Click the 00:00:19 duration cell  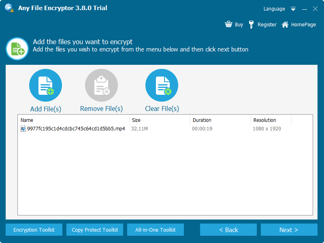202,129
